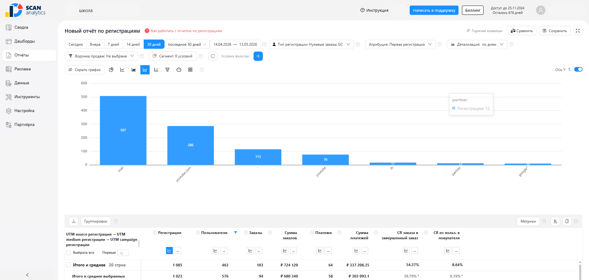Click Написать в поддержку button
This screenshot has height=280, width=589.
434,10
